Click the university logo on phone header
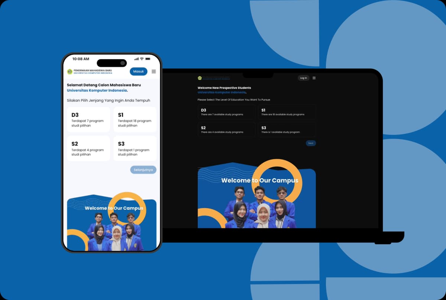Screen dimensions: 446x300 click(70, 71)
